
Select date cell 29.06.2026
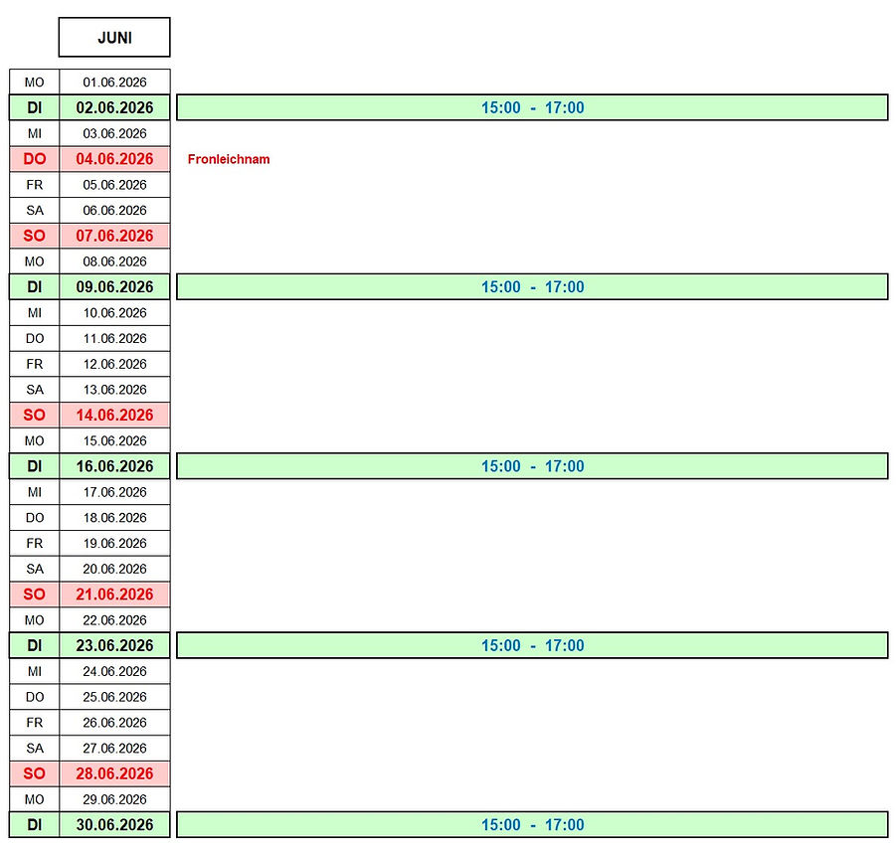(x=114, y=799)
